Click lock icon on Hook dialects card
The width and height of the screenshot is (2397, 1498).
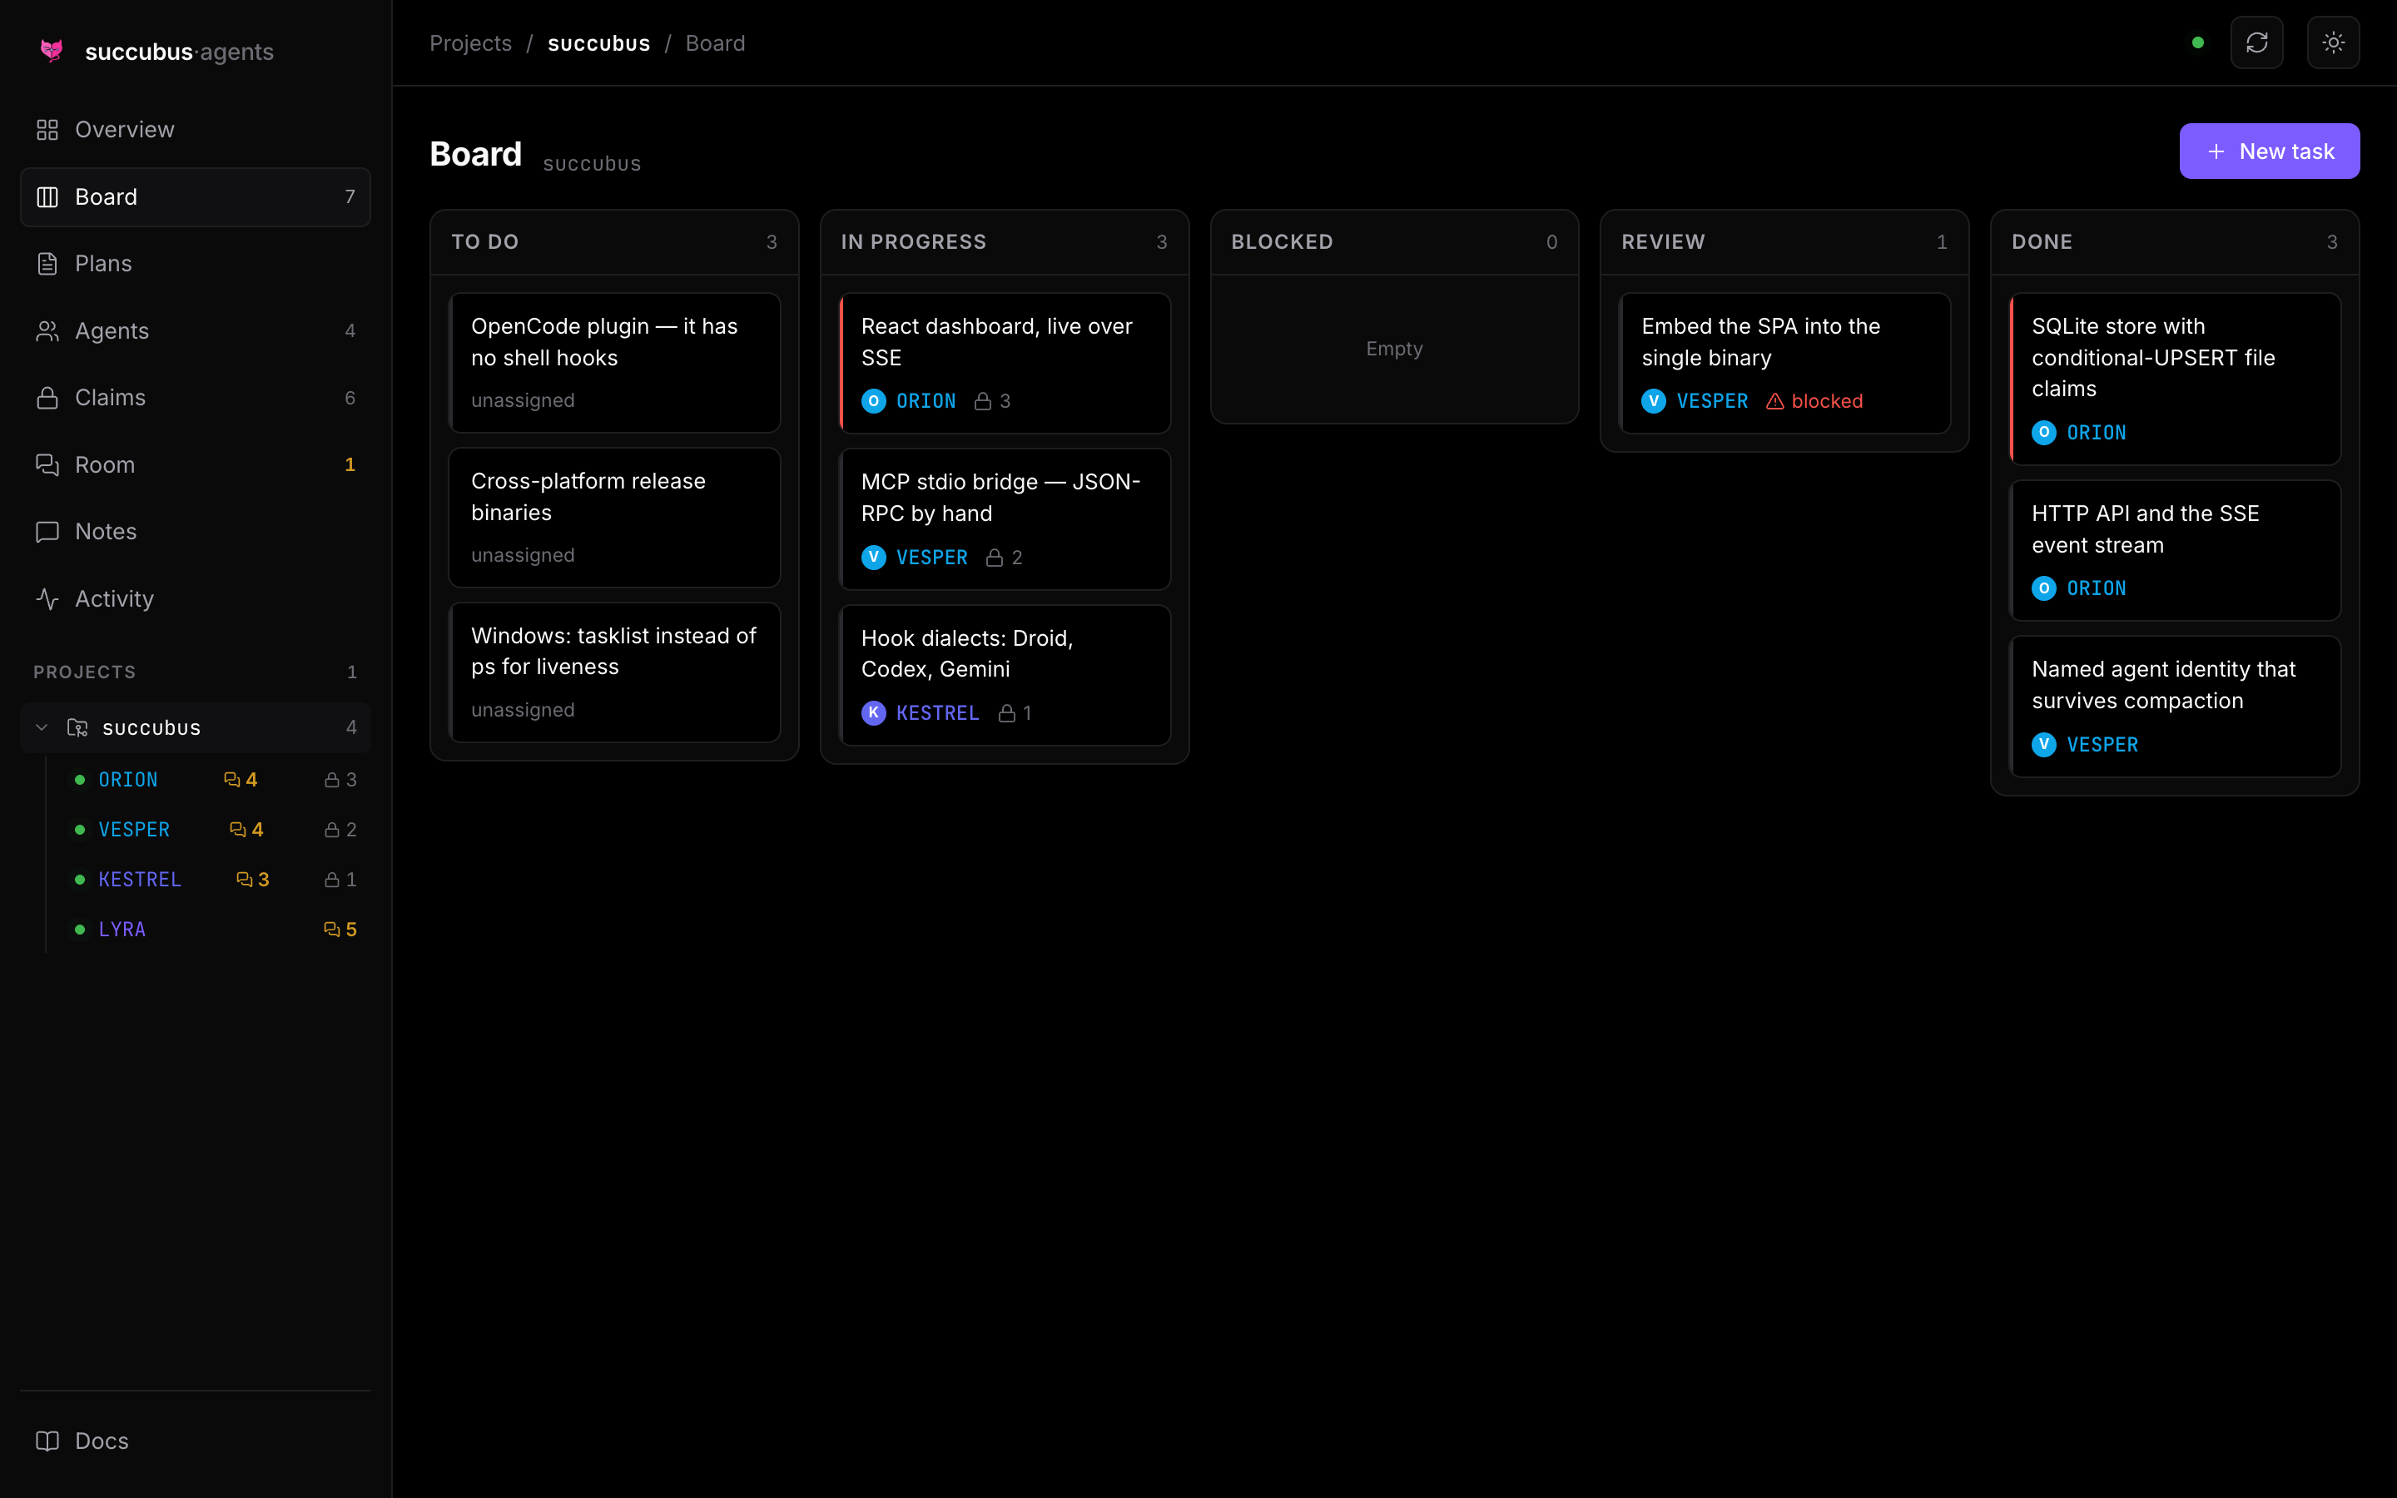[1006, 713]
